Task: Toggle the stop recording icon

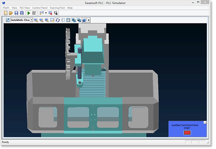Action: 56,13
